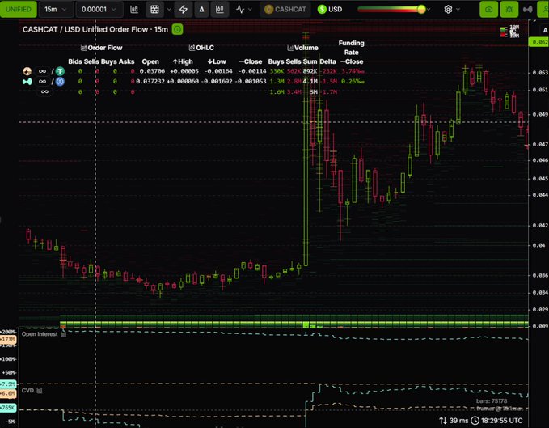Open the settings gear icon
Image resolution: width=549 pixels, height=428 pixels.
click(448, 10)
